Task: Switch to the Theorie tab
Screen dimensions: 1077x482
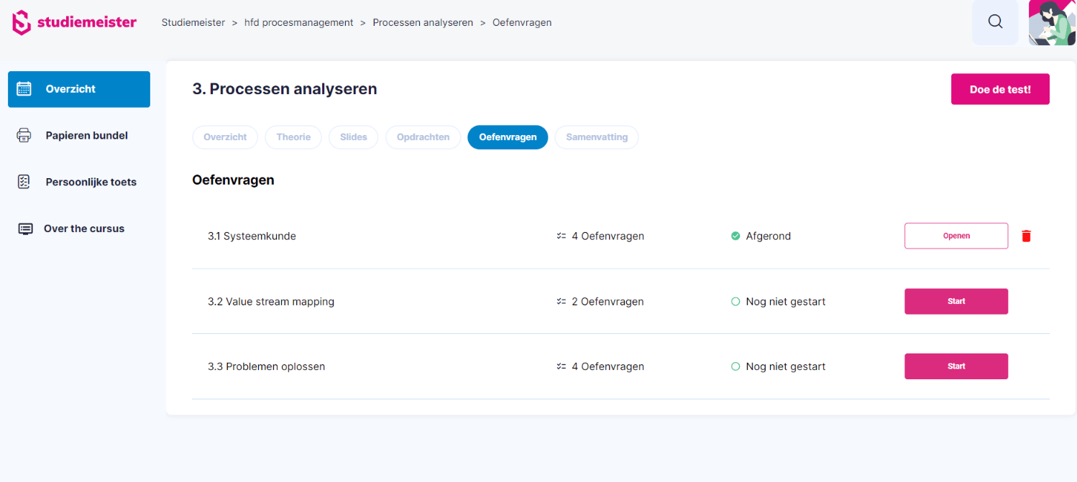Action: 293,137
